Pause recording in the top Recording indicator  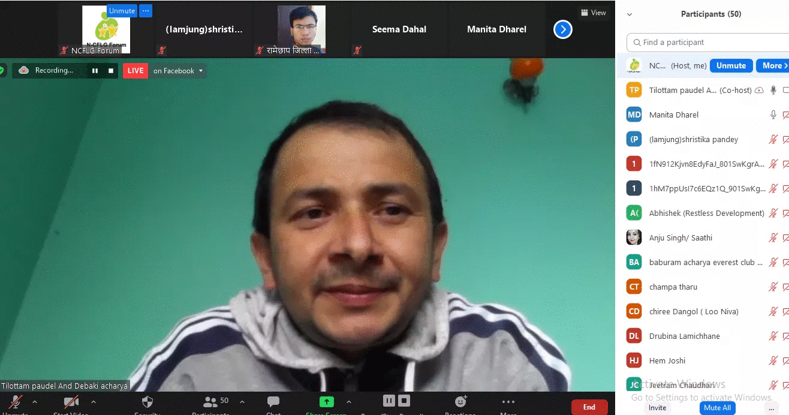95,71
